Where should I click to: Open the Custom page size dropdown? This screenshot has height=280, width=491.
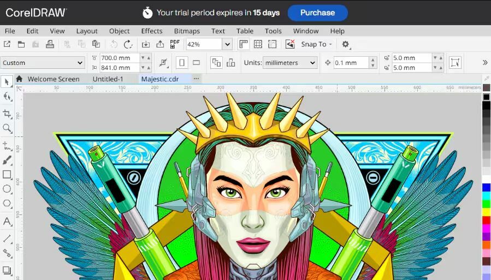coord(43,63)
